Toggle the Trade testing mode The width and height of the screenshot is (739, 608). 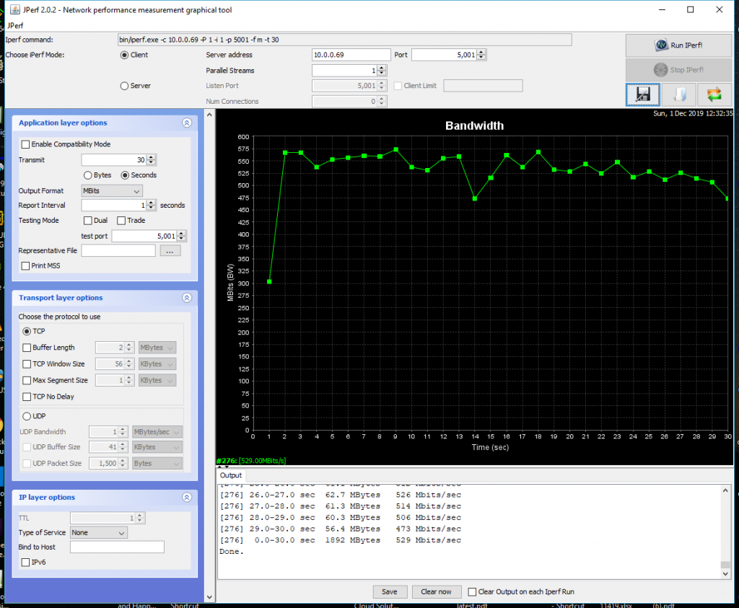(121, 221)
